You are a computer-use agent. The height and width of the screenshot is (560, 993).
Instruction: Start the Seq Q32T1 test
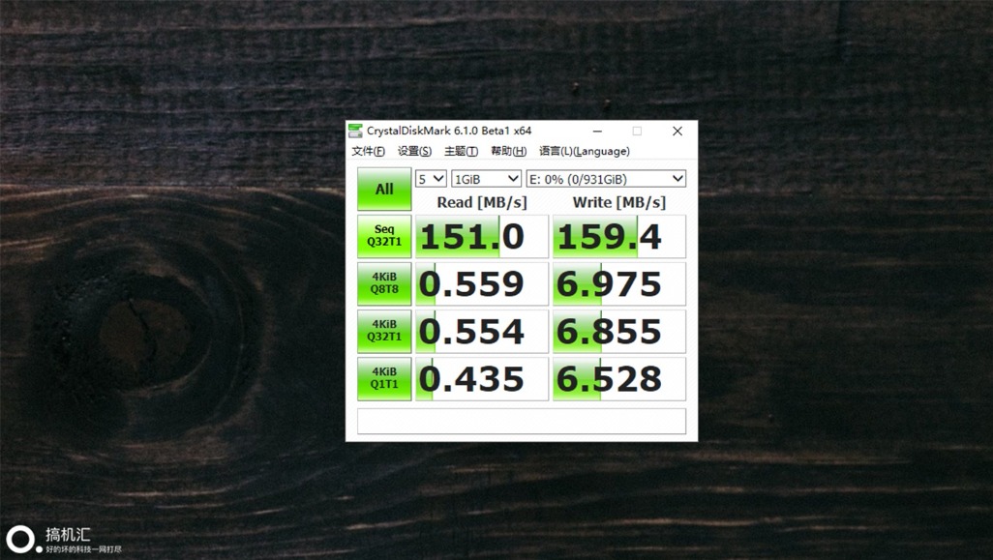coord(384,236)
